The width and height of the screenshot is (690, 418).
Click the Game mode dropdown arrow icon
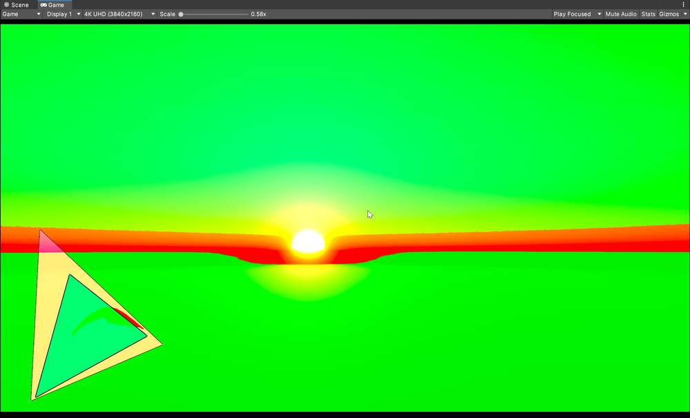pos(38,14)
